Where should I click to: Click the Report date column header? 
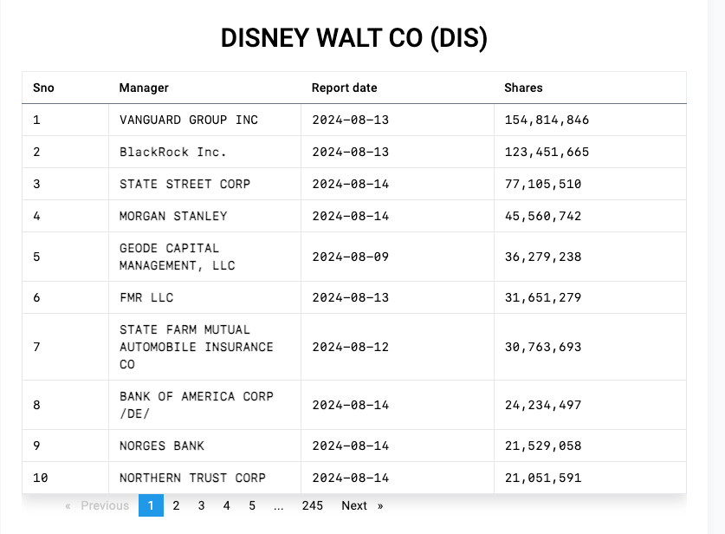click(344, 88)
